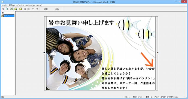Open the ヘルプ(H) menu
Screen dimensions: 188x99
click(x=39, y=5)
